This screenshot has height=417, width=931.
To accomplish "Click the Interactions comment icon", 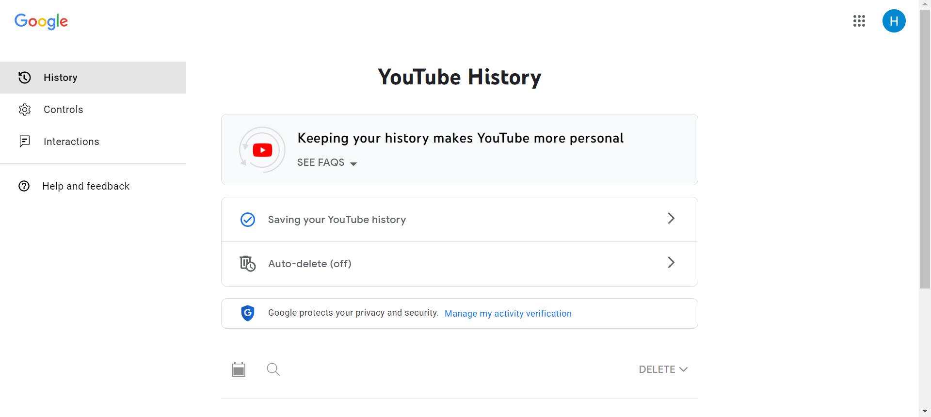I will [25, 141].
